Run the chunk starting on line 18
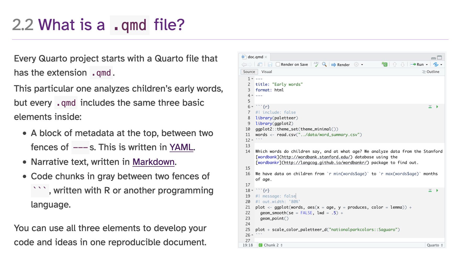459x268 pixels. click(x=437, y=191)
